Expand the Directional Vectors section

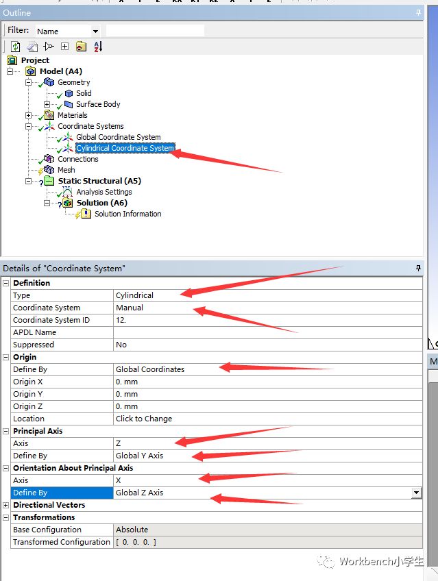coord(6,505)
